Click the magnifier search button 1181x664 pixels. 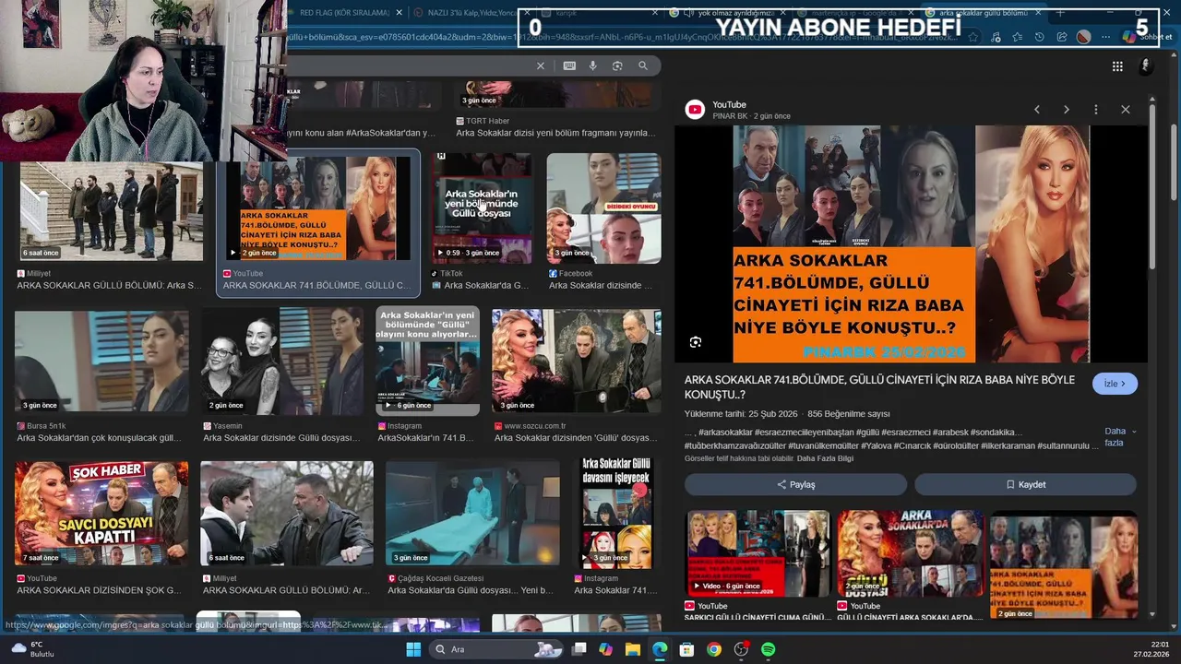coord(643,65)
